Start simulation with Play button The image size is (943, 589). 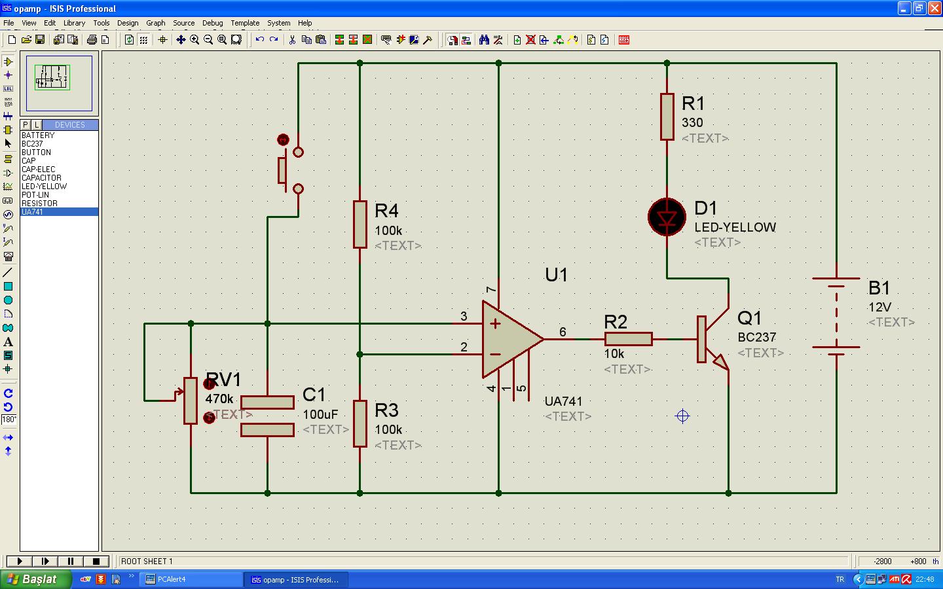19,561
